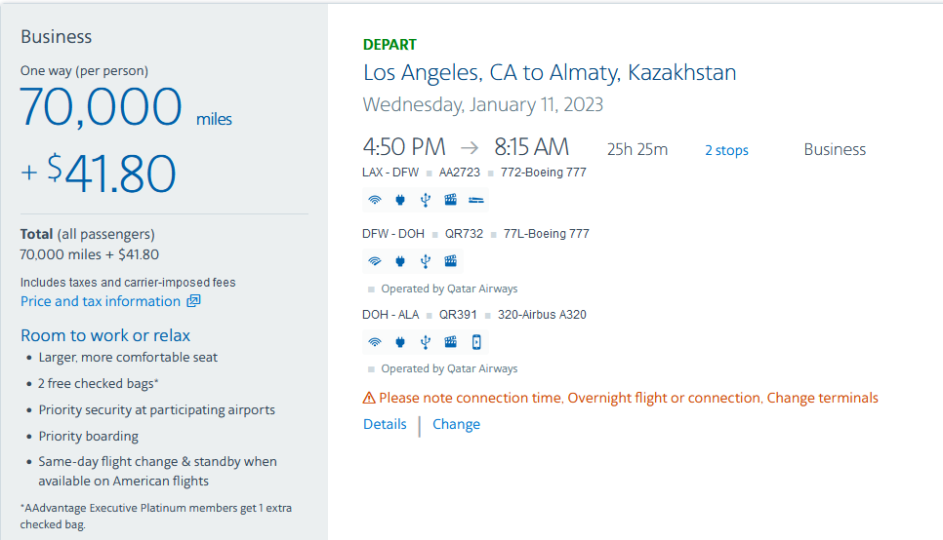Click 'Operated by Qatar Airways' under QR391
The image size is (943, 540).
(449, 368)
